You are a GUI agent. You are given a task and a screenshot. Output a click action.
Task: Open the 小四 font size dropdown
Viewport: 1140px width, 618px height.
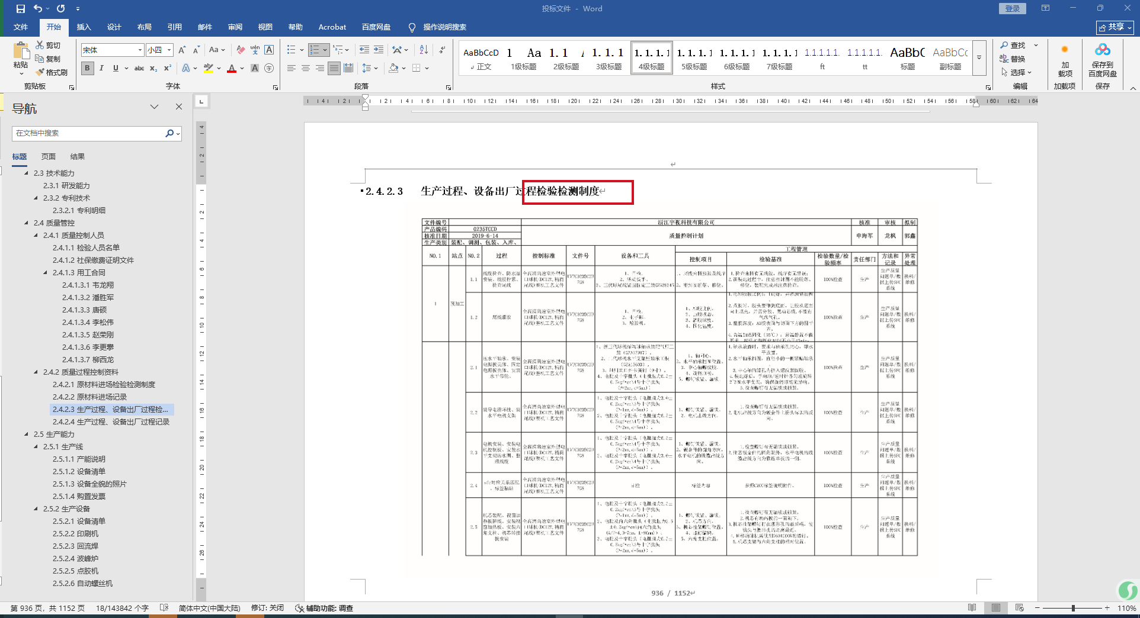(169, 50)
